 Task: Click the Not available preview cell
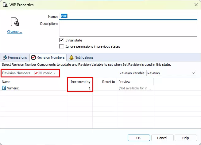coord(135,88)
